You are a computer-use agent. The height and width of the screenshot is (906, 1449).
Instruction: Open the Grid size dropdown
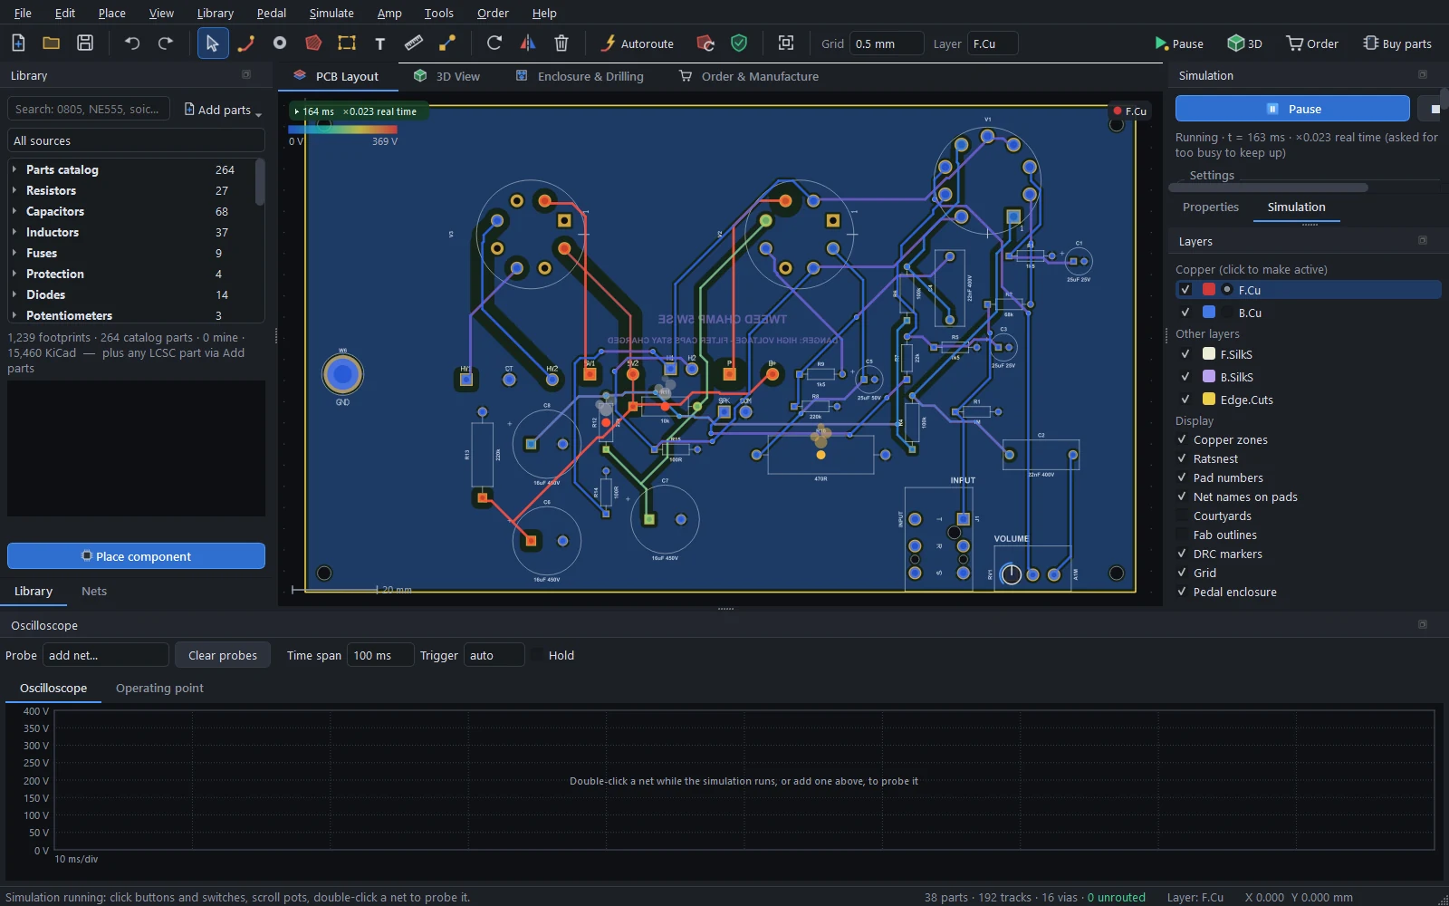click(887, 43)
